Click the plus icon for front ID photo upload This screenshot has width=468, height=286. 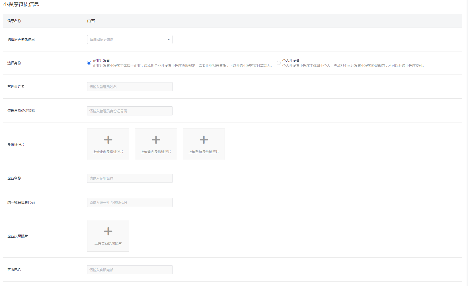[108, 140]
